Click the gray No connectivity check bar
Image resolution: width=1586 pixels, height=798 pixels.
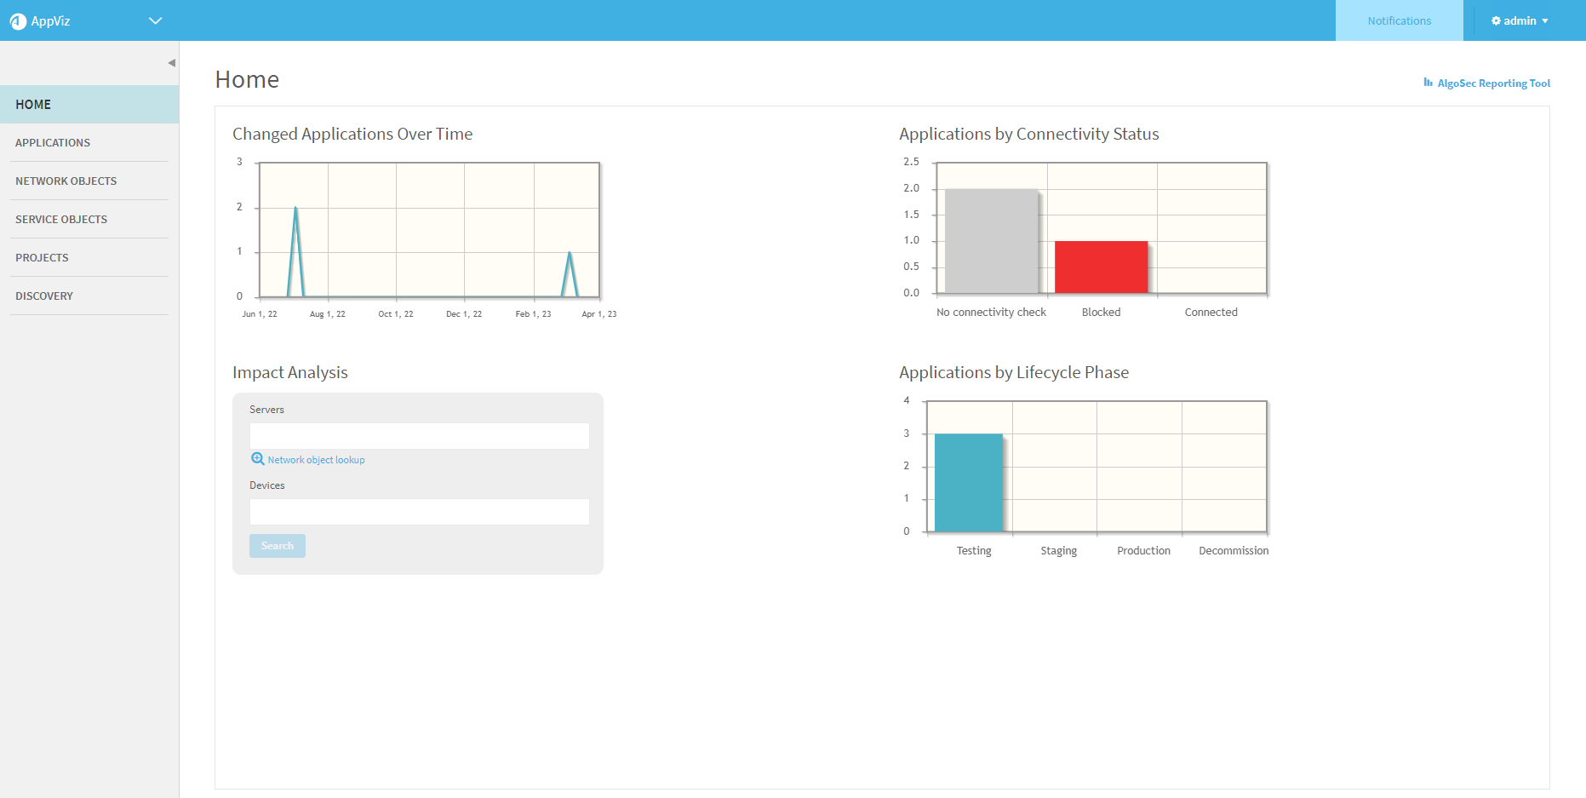point(991,241)
